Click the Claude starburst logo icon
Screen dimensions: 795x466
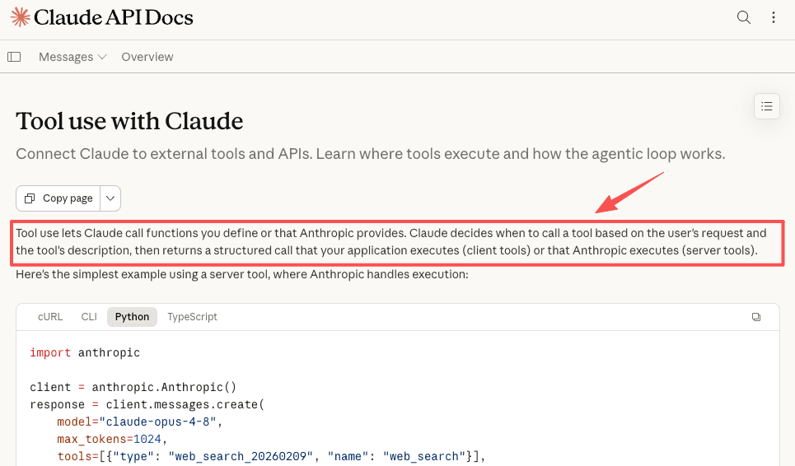click(21, 17)
